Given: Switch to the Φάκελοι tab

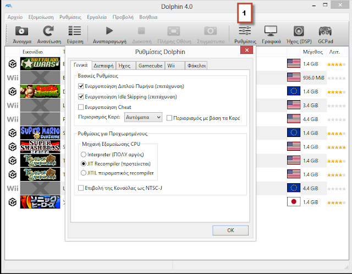Looking at the screenshot, I should (x=196, y=65).
